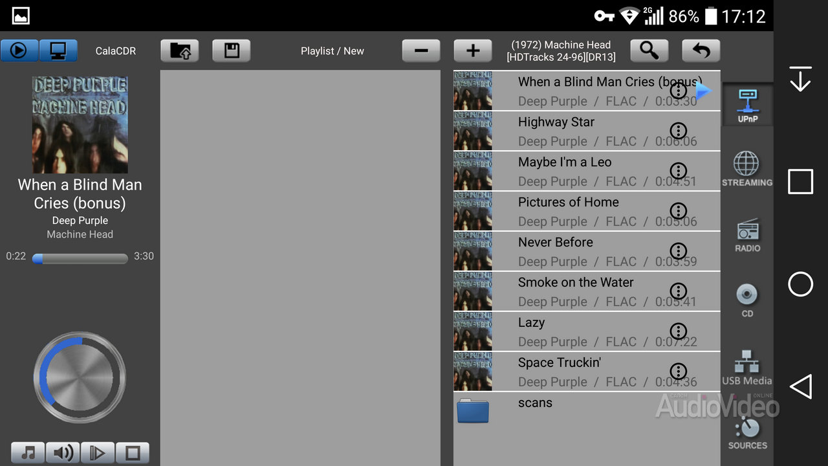828x466 pixels.
Task: Add item with the plus button
Action: [x=473, y=50]
